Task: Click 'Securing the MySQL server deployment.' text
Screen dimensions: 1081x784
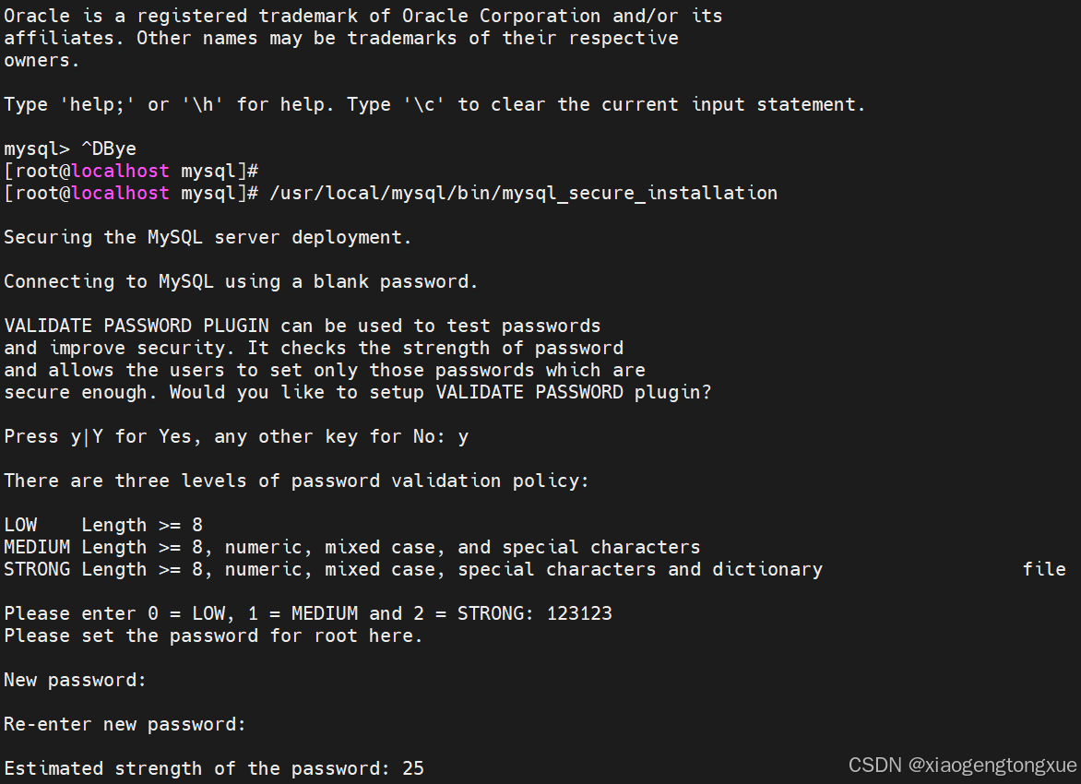Action: point(208,238)
